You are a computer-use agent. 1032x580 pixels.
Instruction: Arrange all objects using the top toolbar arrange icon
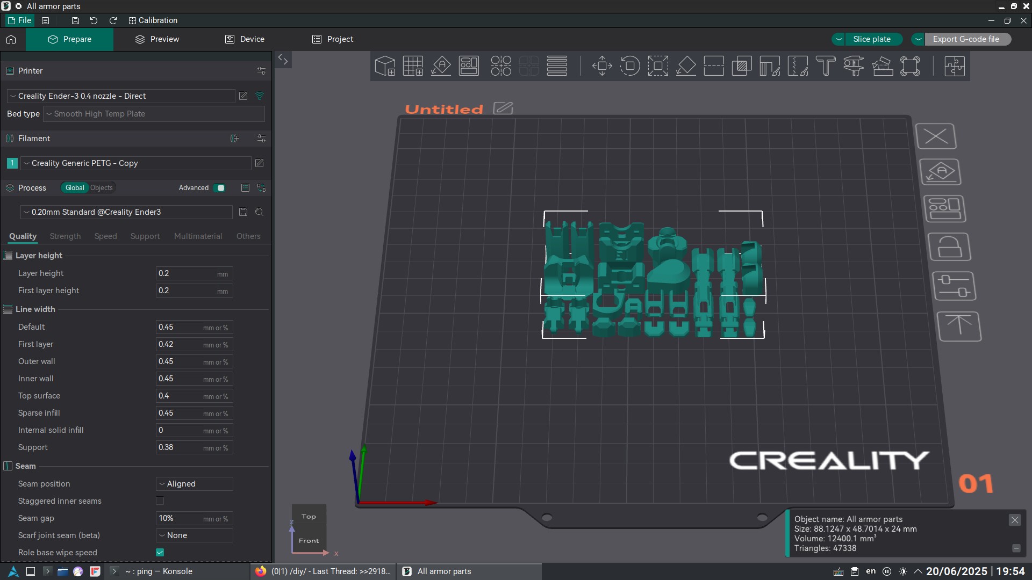coord(469,66)
